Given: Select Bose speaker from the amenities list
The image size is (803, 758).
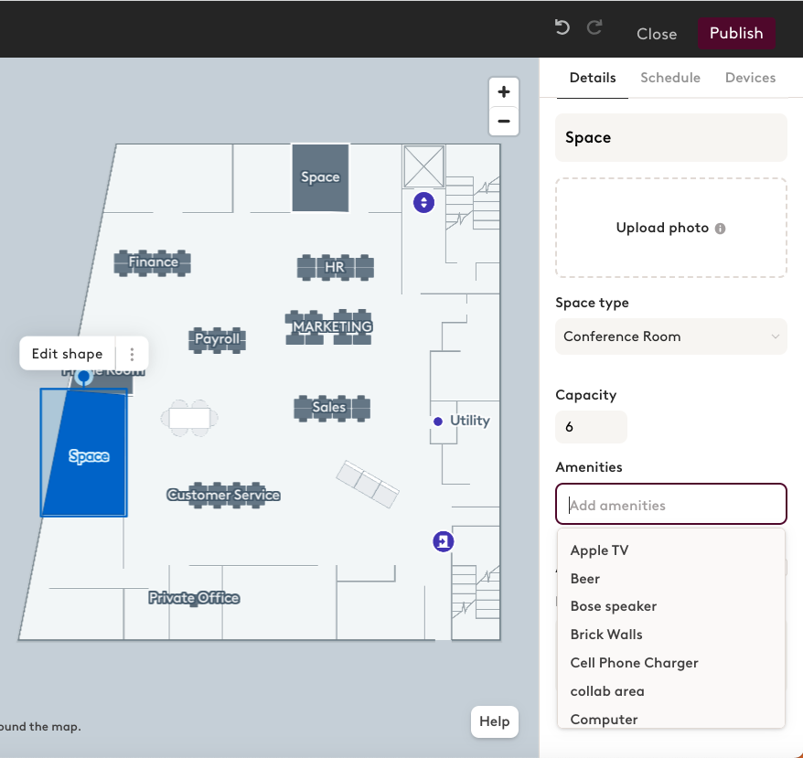Looking at the screenshot, I should pyautogui.click(x=613, y=606).
